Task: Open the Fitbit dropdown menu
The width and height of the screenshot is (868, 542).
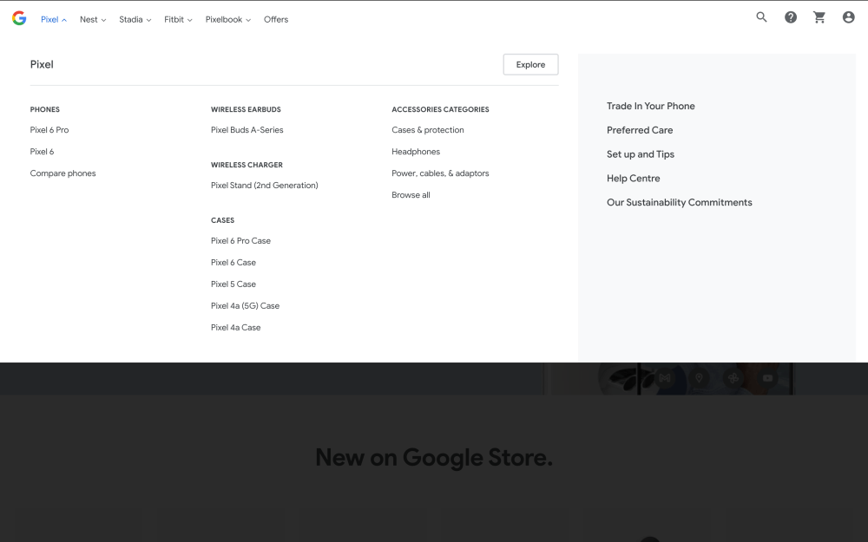Action: tap(178, 19)
